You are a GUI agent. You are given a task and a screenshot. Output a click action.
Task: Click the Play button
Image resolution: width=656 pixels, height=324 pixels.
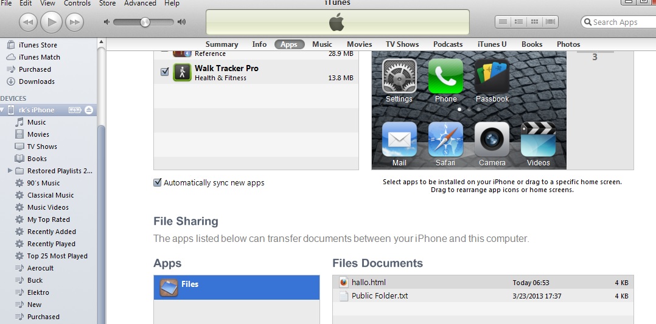(x=52, y=22)
